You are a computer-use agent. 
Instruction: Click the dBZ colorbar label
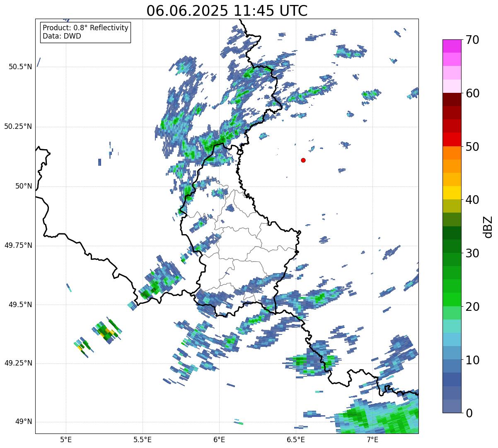coord(488,226)
